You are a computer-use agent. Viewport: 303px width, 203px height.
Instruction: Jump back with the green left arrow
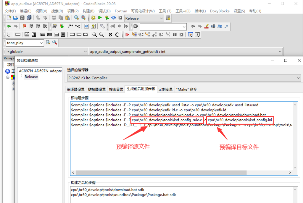click(x=9, y=26)
